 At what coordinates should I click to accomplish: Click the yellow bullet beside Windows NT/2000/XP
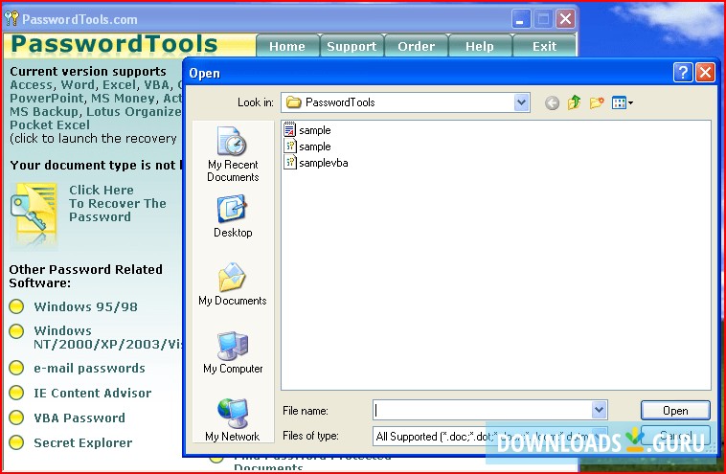click(x=16, y=331)
